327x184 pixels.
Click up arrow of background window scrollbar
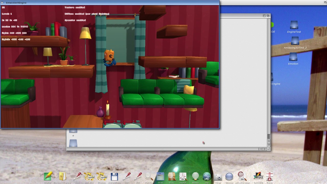pyautogui.click(x=269, y=141)
